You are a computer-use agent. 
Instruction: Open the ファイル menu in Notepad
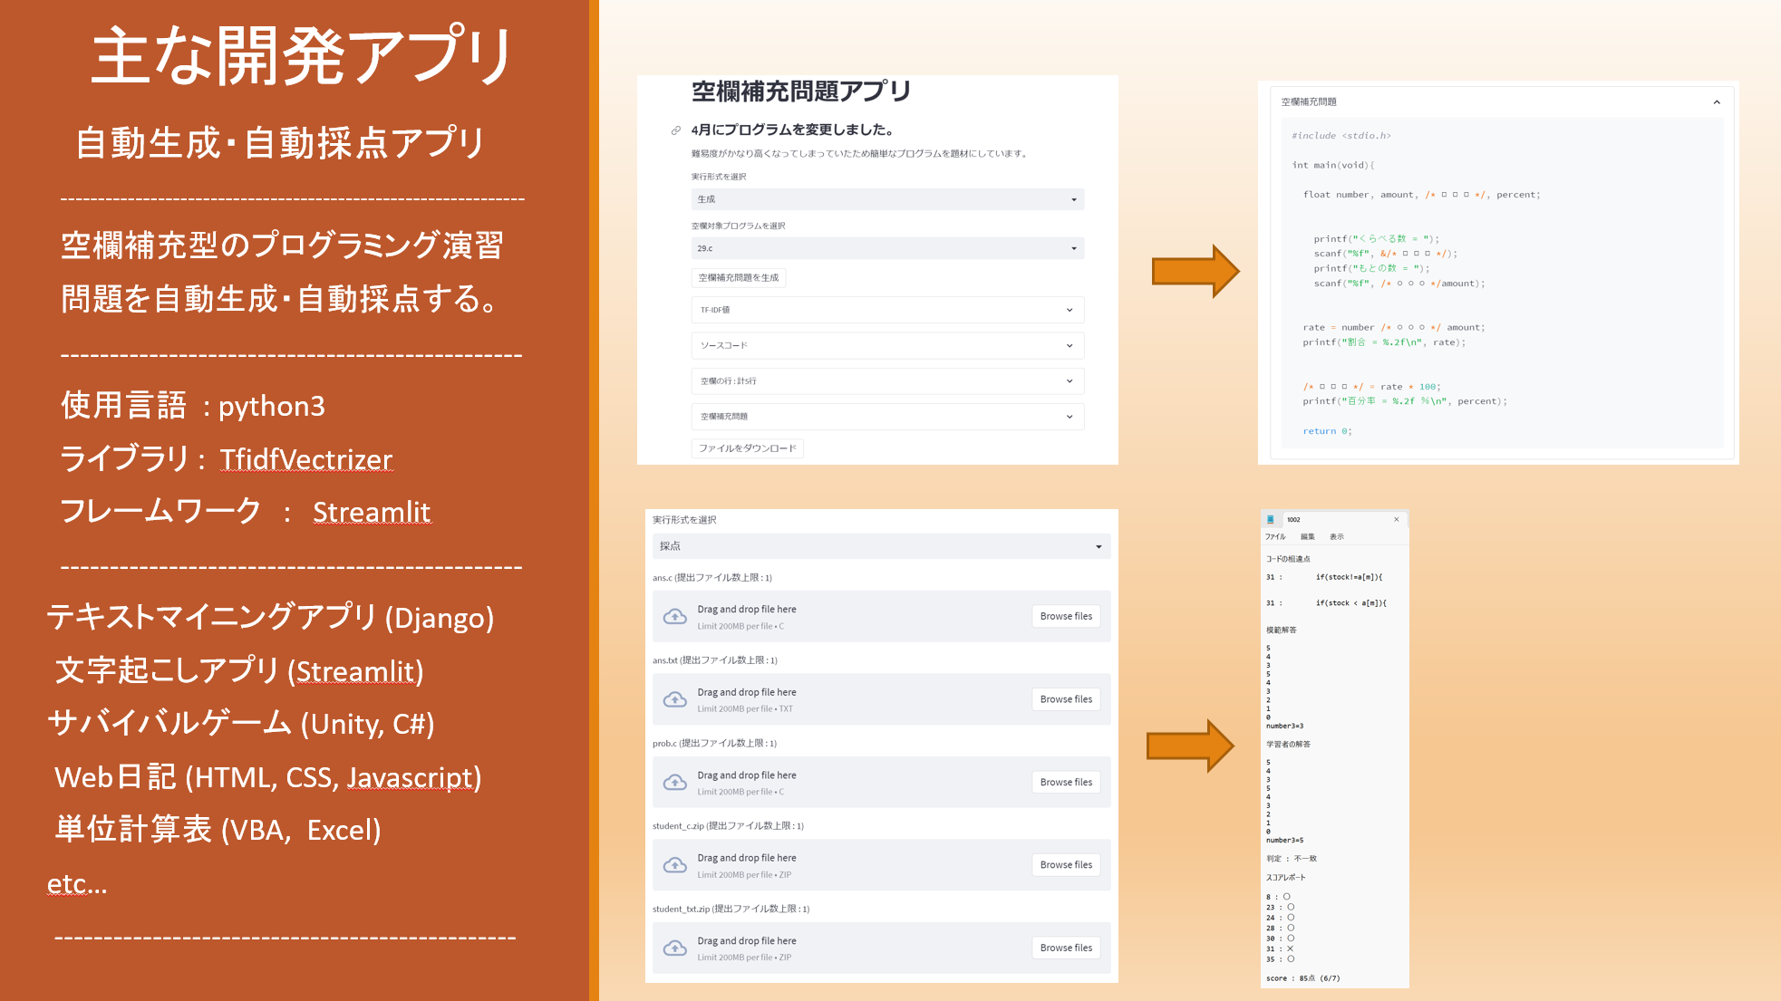(x=1275, y=537)
